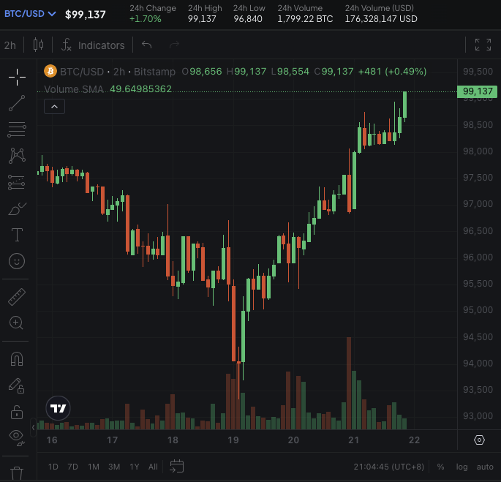This screenshot has width=501, height=482.
Task: Switch the chart range to 1Y
Action: [x=135, y=467]
